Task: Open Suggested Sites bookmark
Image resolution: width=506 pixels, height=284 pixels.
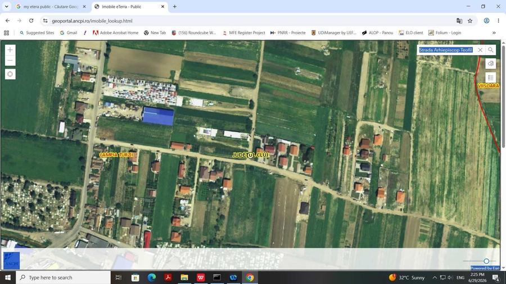Action: [x=37, y=33]
